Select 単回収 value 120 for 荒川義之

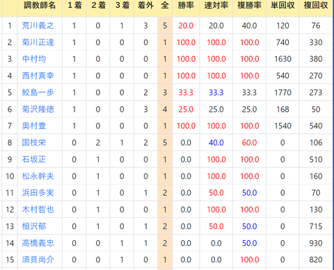point(283,26)
